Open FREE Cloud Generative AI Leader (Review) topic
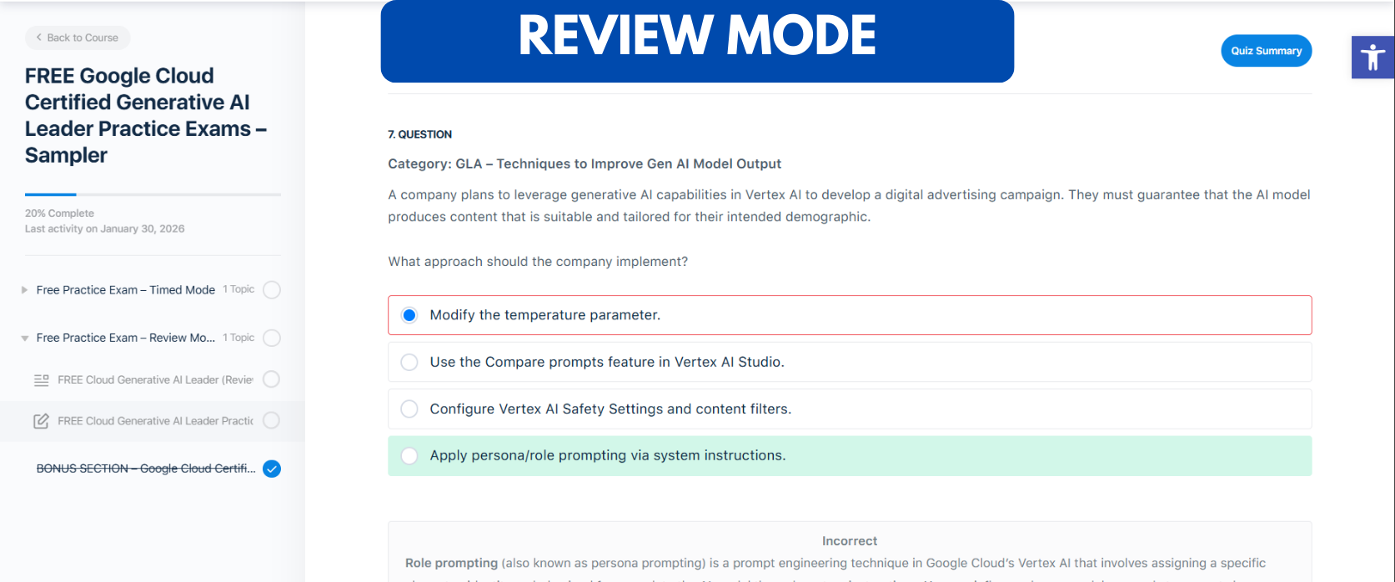This screenshot has height=582, width=1395. (155, 380)
